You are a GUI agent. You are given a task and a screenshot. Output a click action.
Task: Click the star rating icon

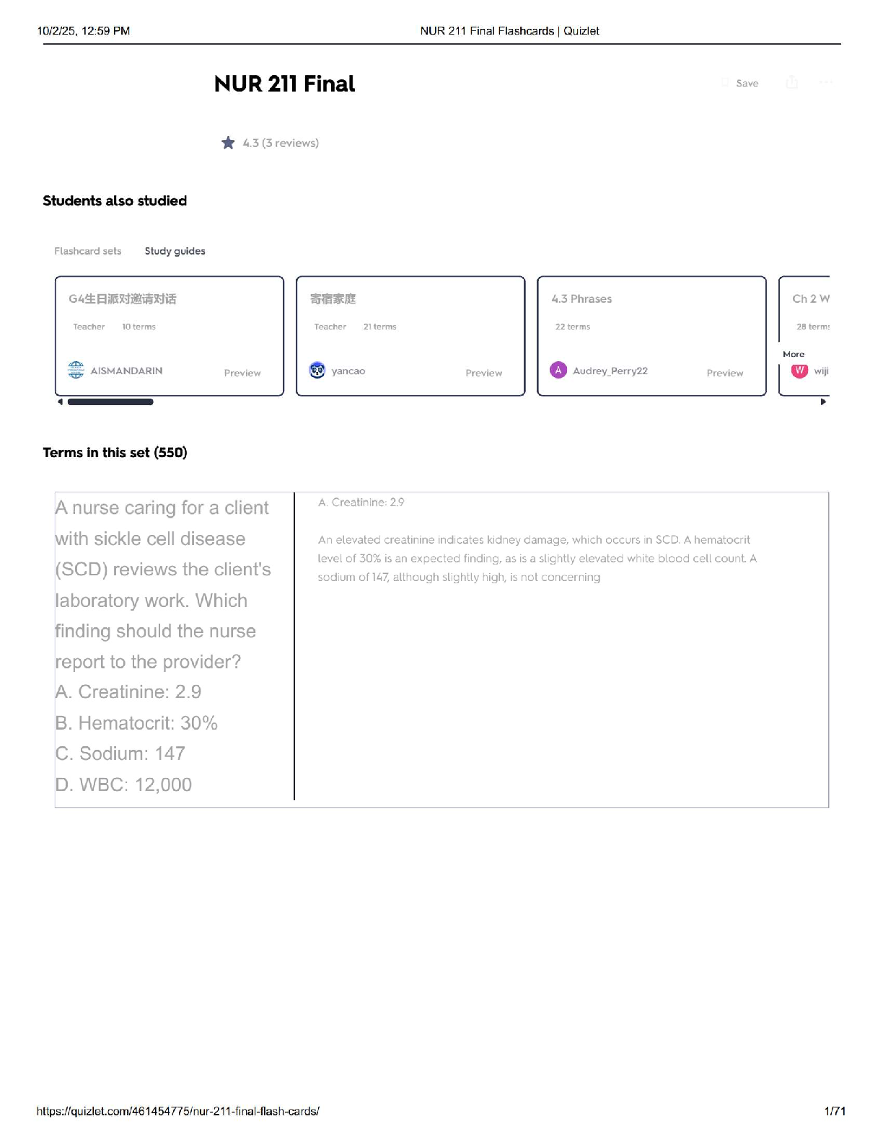click(228, 143)
